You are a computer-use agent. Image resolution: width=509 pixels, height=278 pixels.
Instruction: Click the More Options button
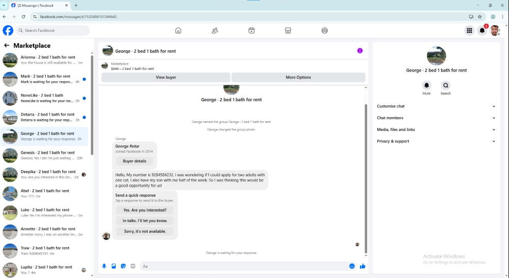point(299,78)
